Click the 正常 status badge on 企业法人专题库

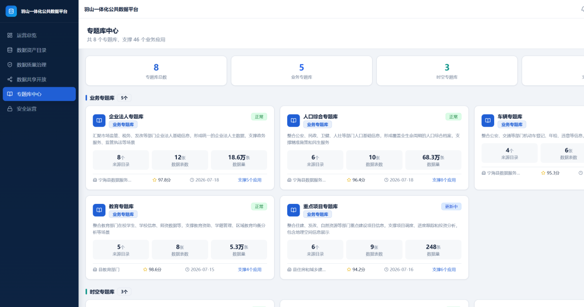259,117
